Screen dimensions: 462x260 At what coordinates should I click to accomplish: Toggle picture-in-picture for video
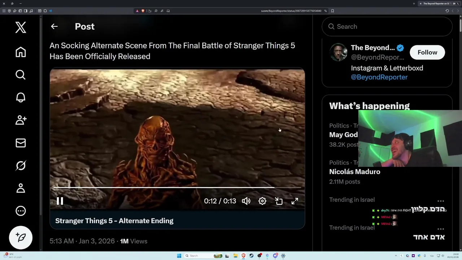(279, 201)
